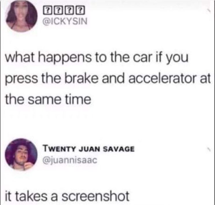The width and height of the screenshot is (215, 205).
Task: Click the word 'SAVAGE' in the display name
Action: click(x=119, y=149)
